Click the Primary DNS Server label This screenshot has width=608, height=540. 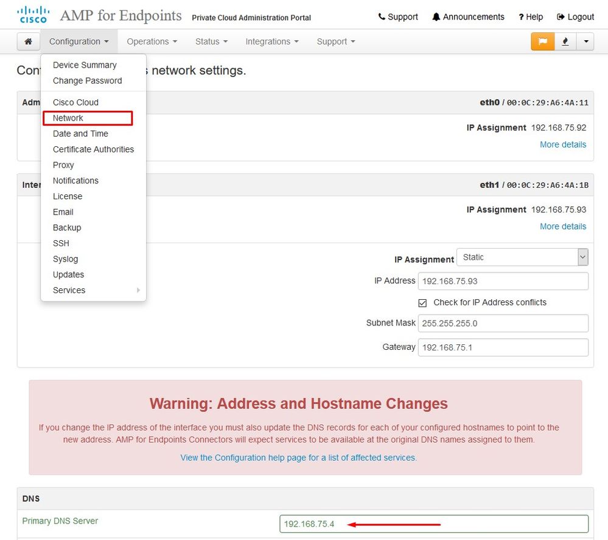[x=60, y=521]
